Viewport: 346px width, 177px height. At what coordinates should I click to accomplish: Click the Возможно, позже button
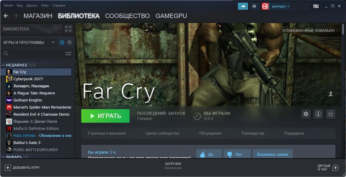tap(272, 154)
